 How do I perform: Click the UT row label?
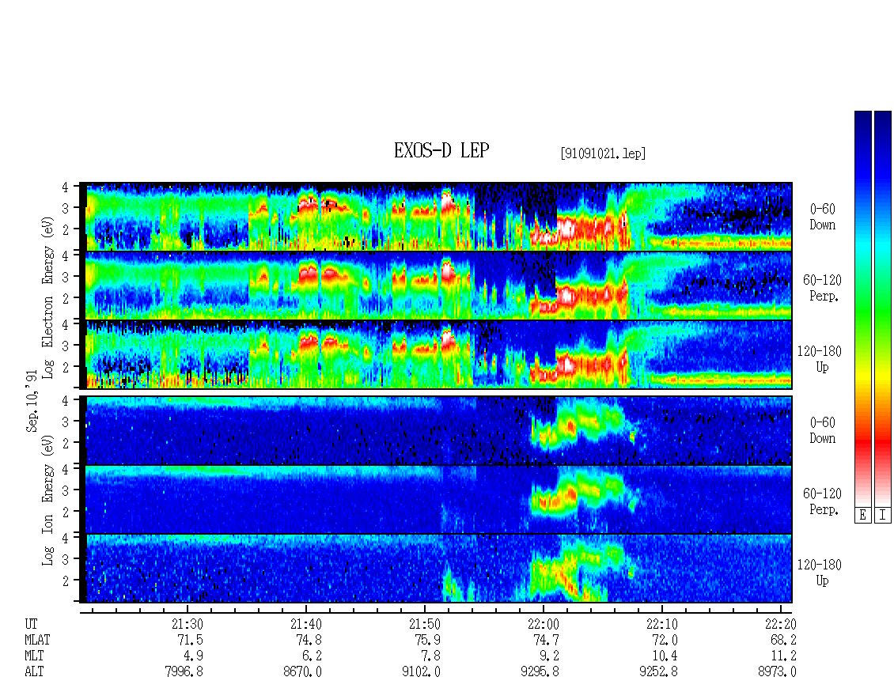click(32, 624)
